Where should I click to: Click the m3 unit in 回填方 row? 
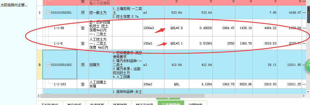(x=154, y=64)
